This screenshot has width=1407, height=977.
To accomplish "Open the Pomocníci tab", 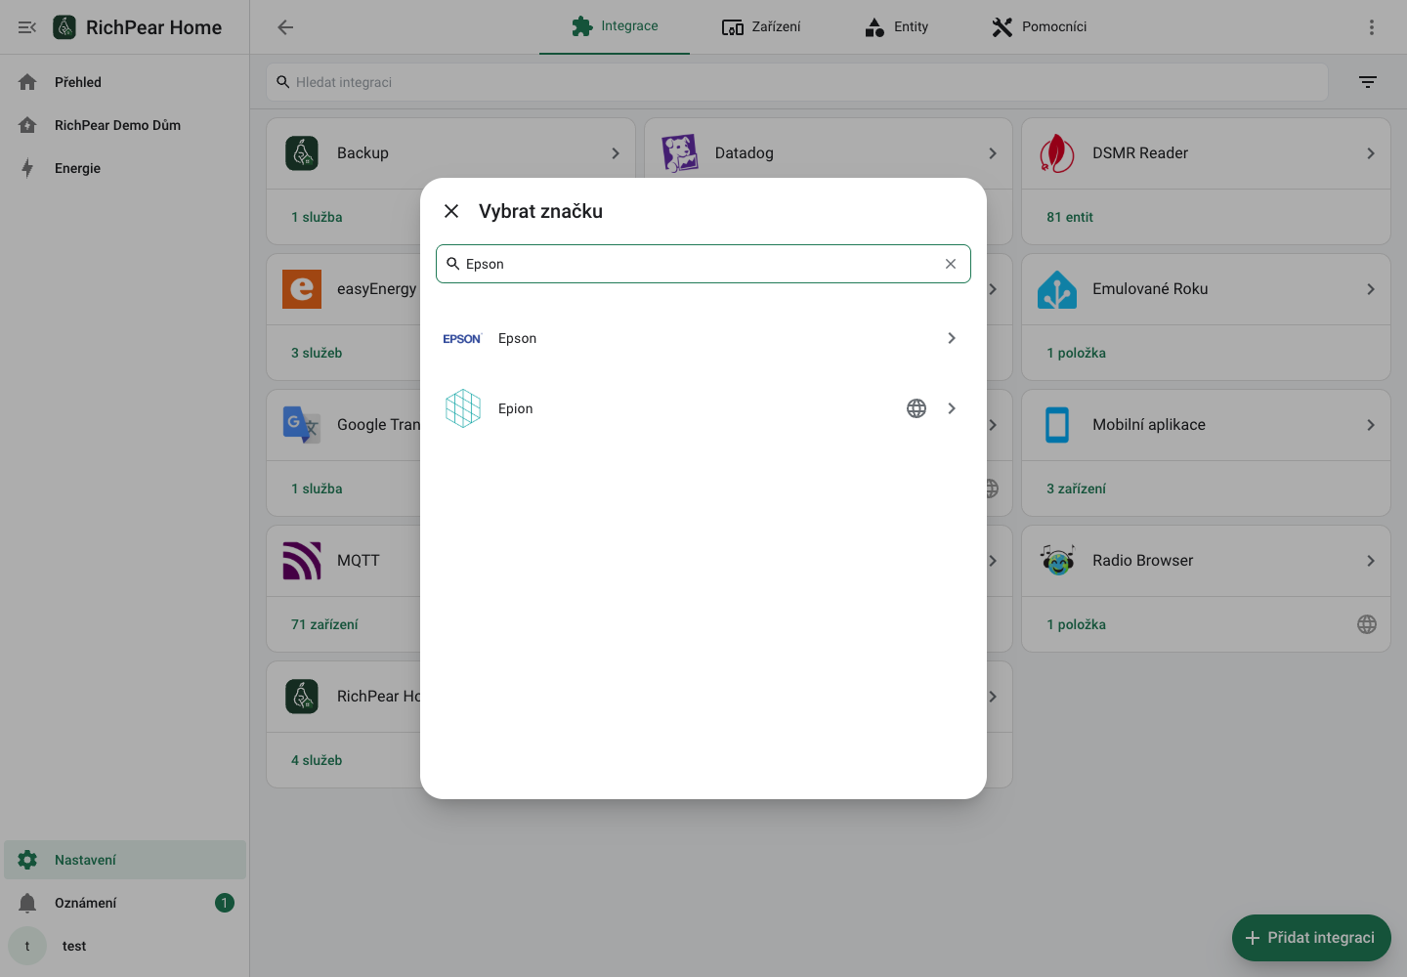I will pyautogui.click(x=1039, y=27).
